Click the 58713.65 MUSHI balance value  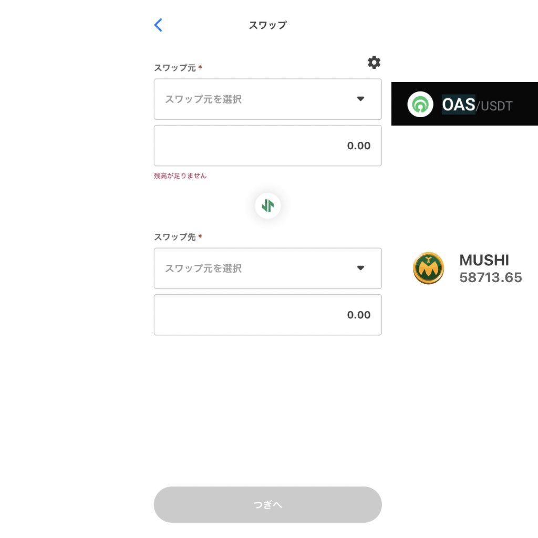tap(491, 277)
